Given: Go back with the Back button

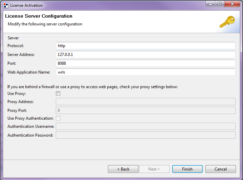Looking at the screenshot, I should 123,169.
